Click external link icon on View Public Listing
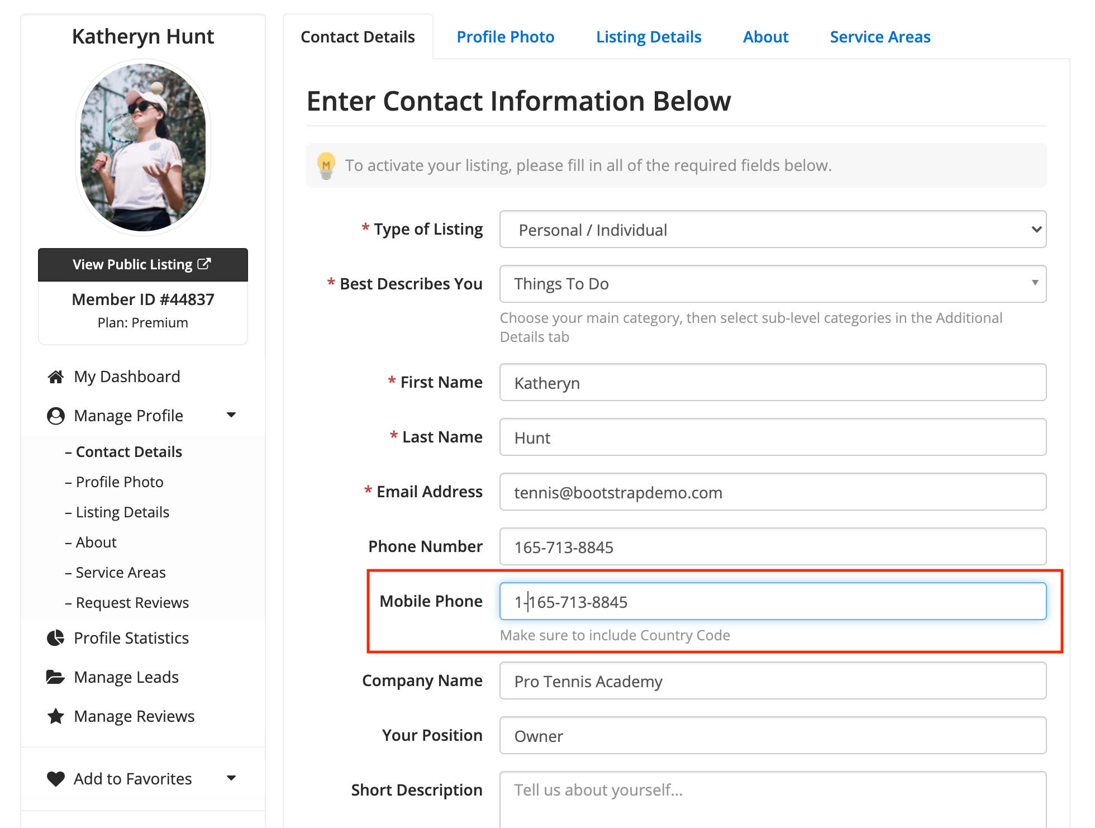1095x828 pixels. pos(204,264)
